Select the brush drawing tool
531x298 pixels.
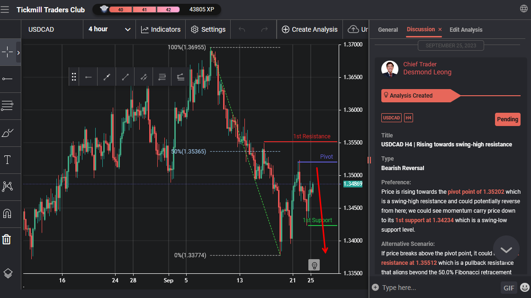click(x=7, y=133)
